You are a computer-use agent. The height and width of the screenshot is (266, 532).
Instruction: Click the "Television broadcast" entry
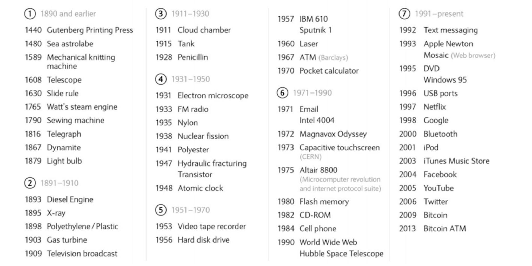82,254
